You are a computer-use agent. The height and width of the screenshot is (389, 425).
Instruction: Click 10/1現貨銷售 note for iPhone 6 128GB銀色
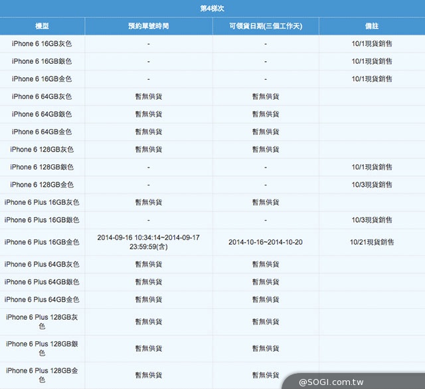point(372,167)
